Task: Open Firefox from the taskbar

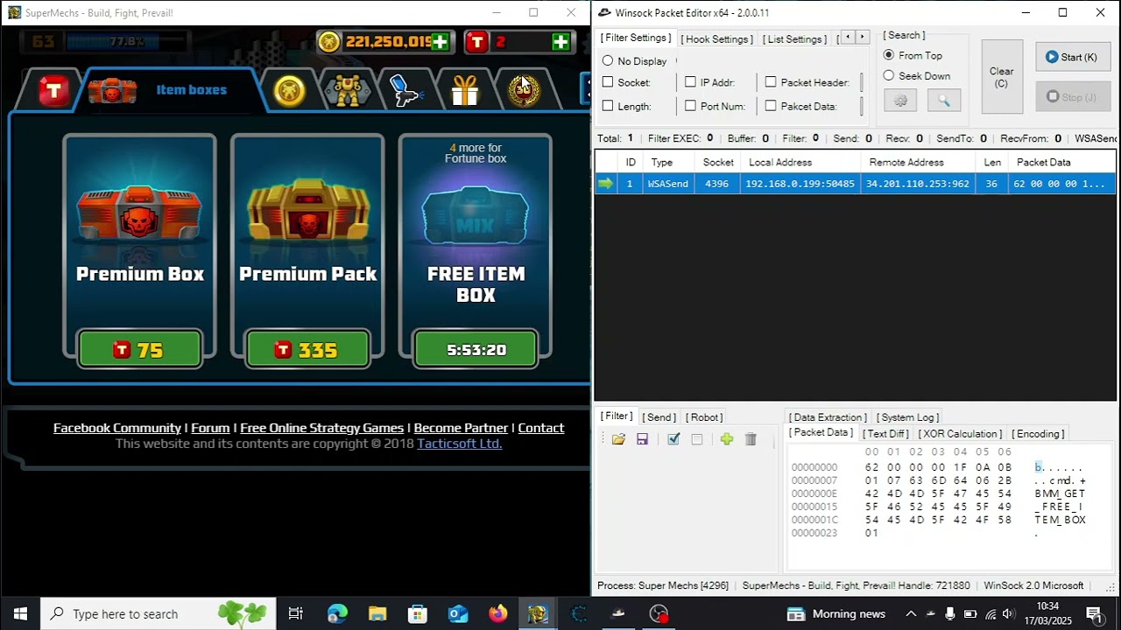Action: (497, 613)
